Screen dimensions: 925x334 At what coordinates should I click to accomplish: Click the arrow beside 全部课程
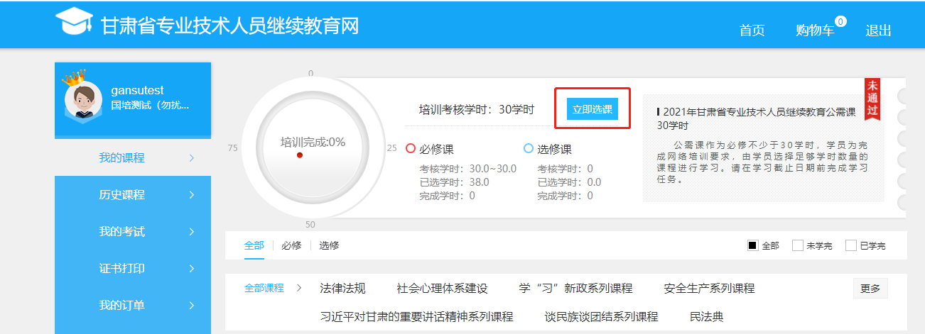pos(299,288)
